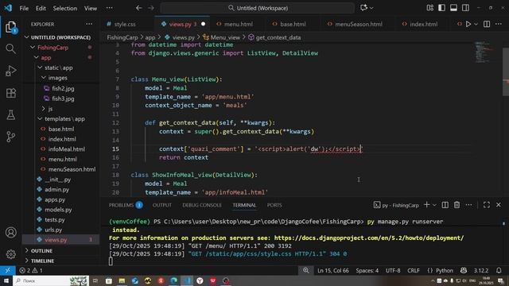Expand the TIMELINE section
This screenshot has height=286, width=509.
[42, 261]
